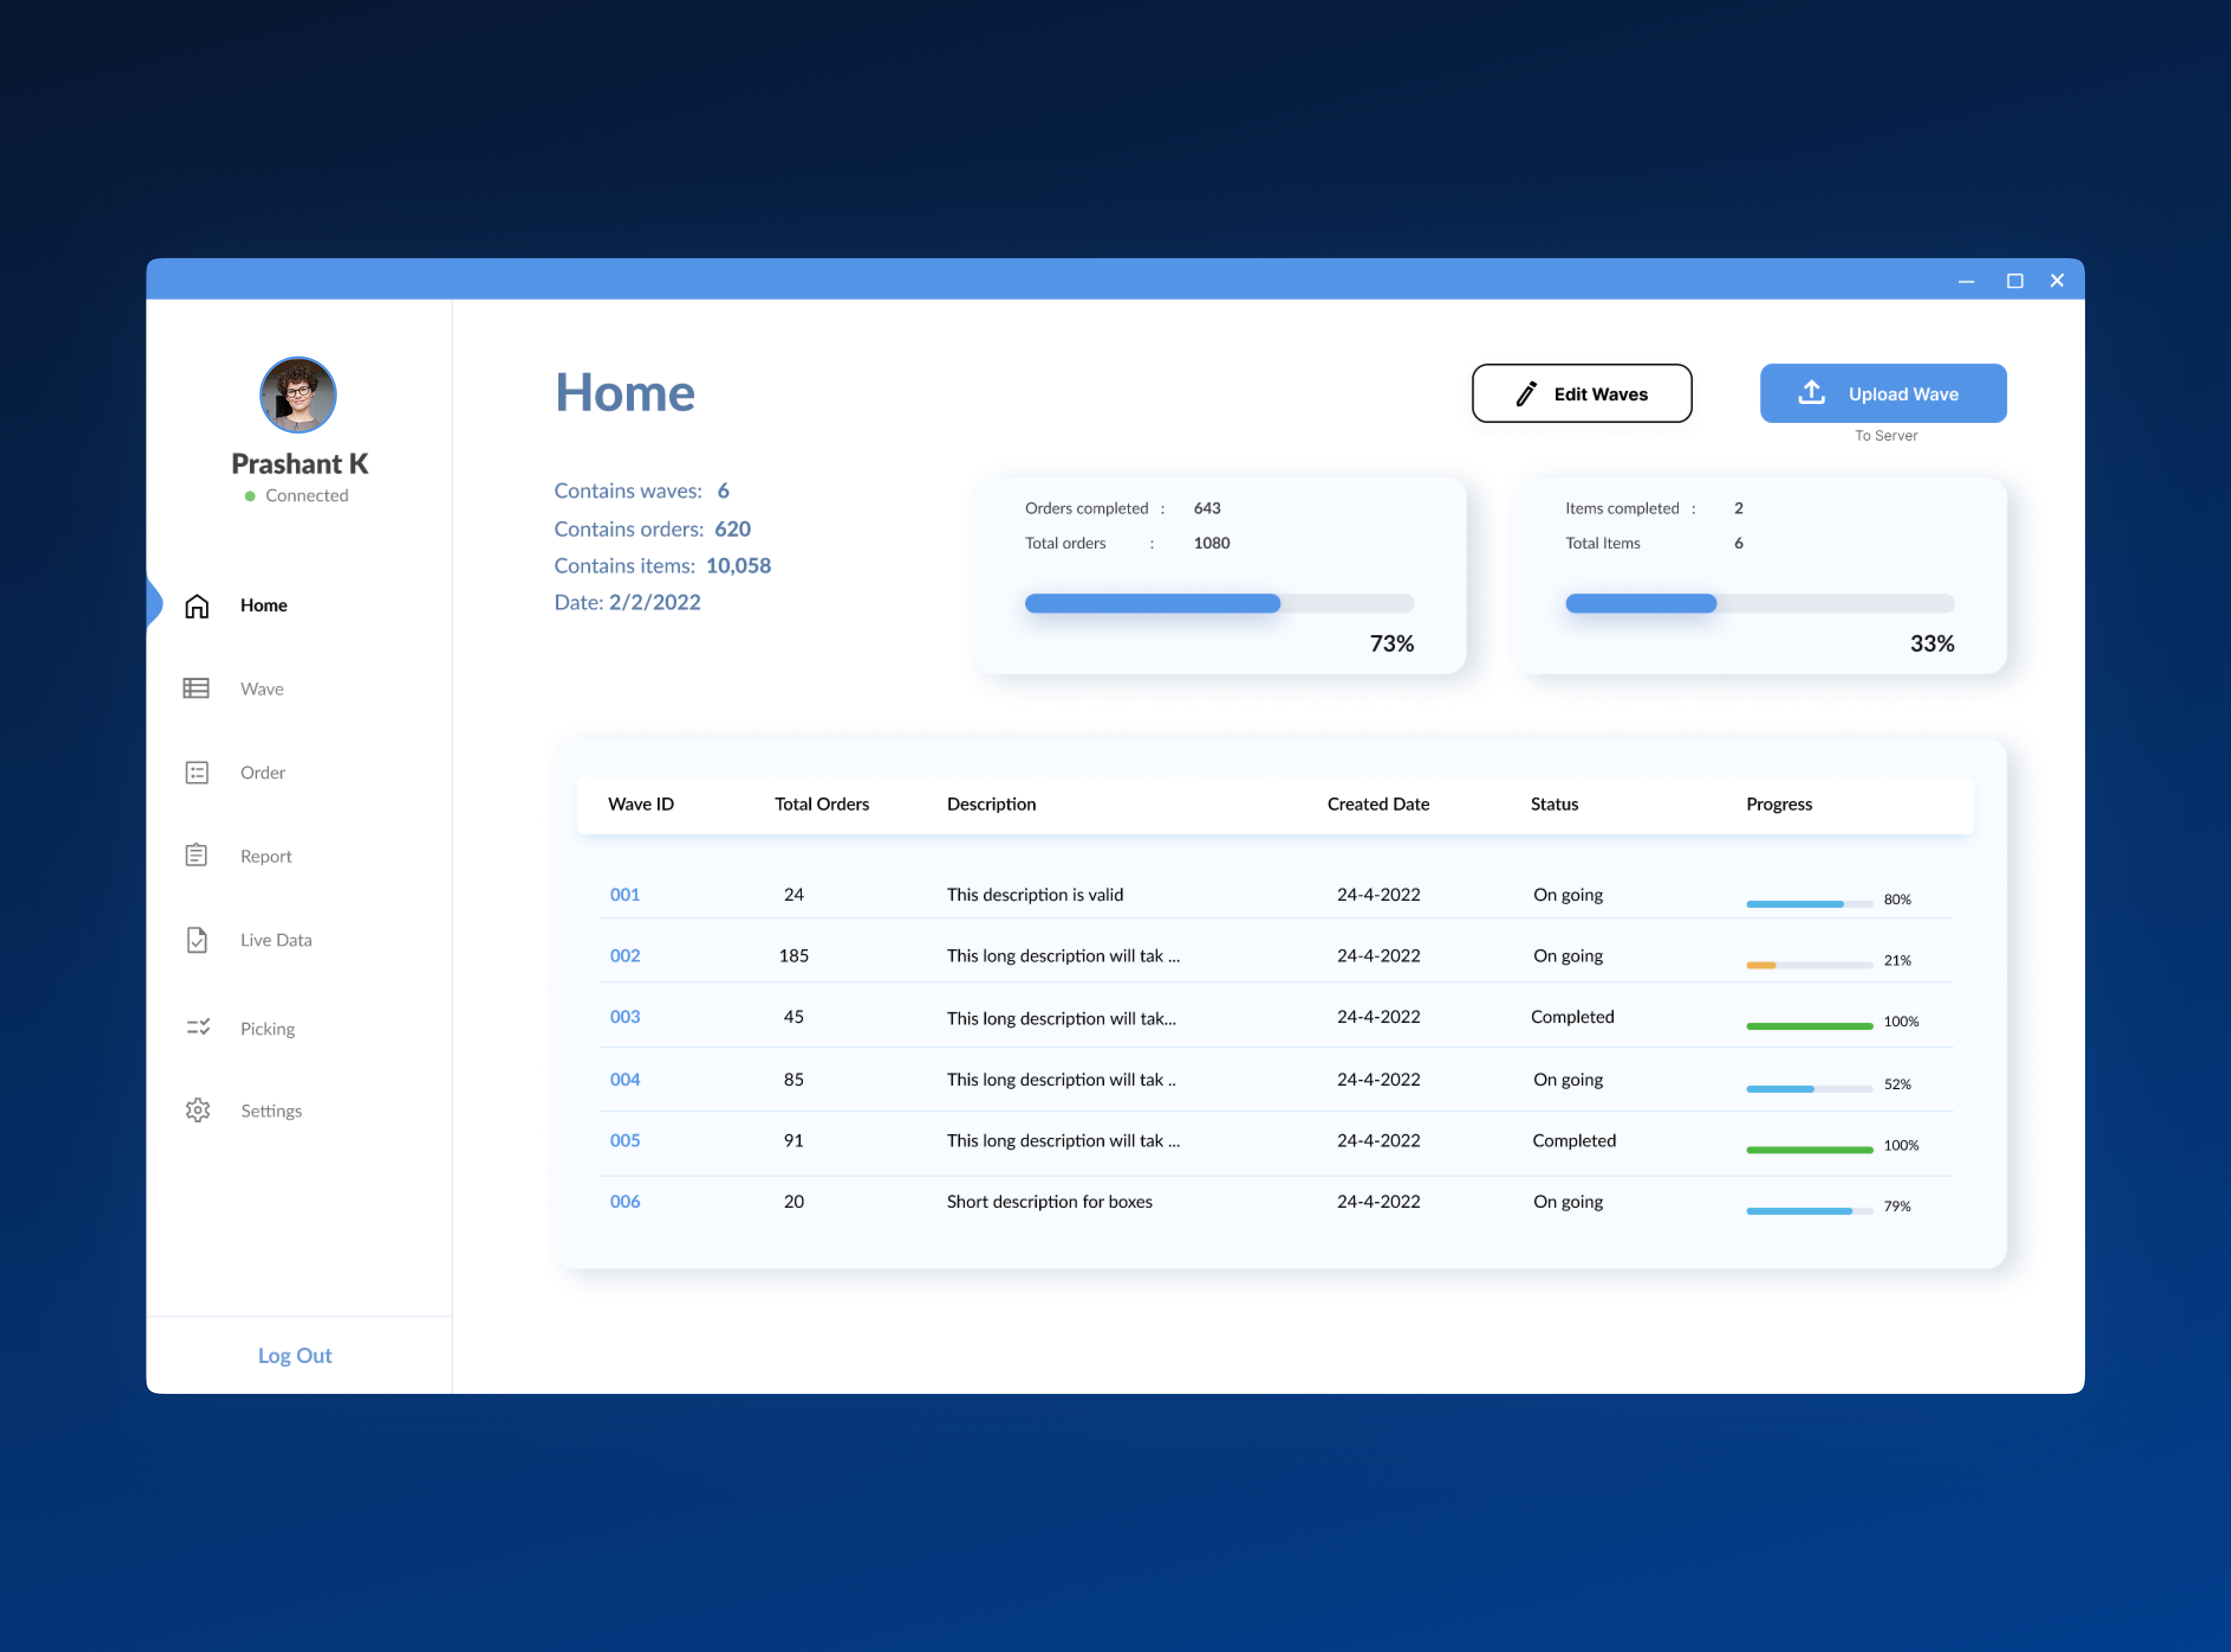
Task: Open Settings from the sidebar
Action: pos(271,1111)
